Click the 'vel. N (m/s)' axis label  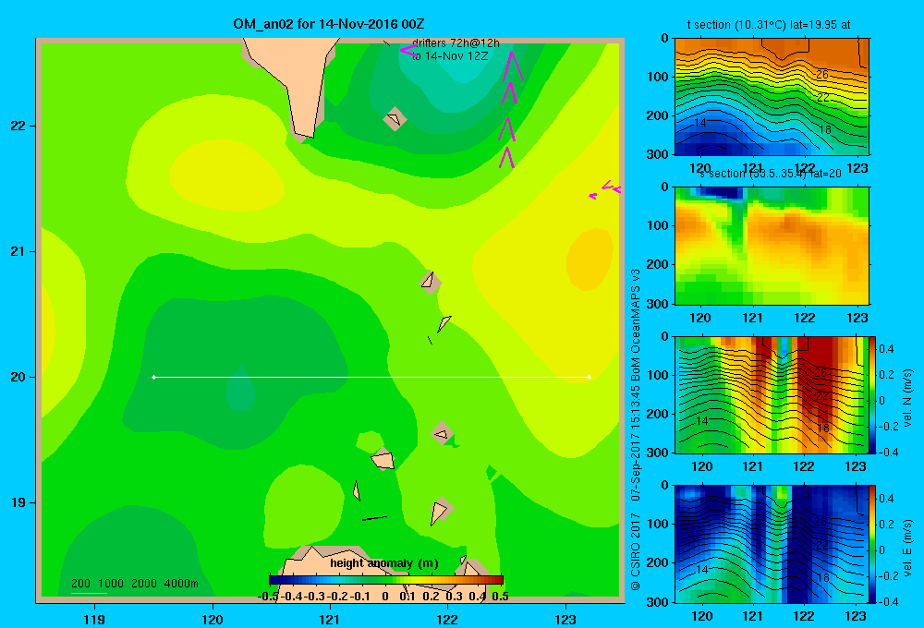click(x=907, y=398)
